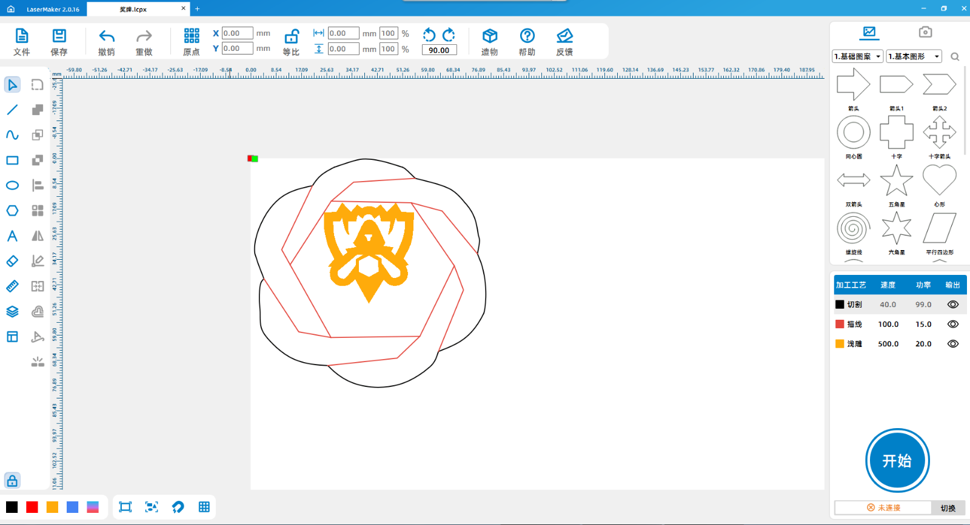This screenshot has height=525, width=970.
Task: Pick the red color swatch
Action: pyautogui.click(x=32, y=507)
